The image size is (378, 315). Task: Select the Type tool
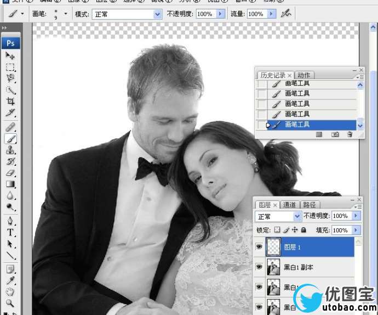click(10, 232)
